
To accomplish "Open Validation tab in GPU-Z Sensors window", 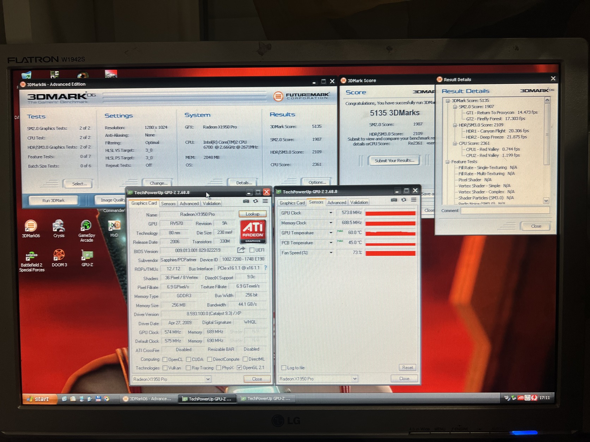I will [x=359, y=203].
